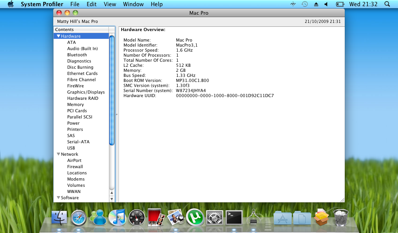Open the Messenger buddies icon in Dock
The height and width of the screenshot is (233, 398).
pyautogui.click(x=98, y=217)
